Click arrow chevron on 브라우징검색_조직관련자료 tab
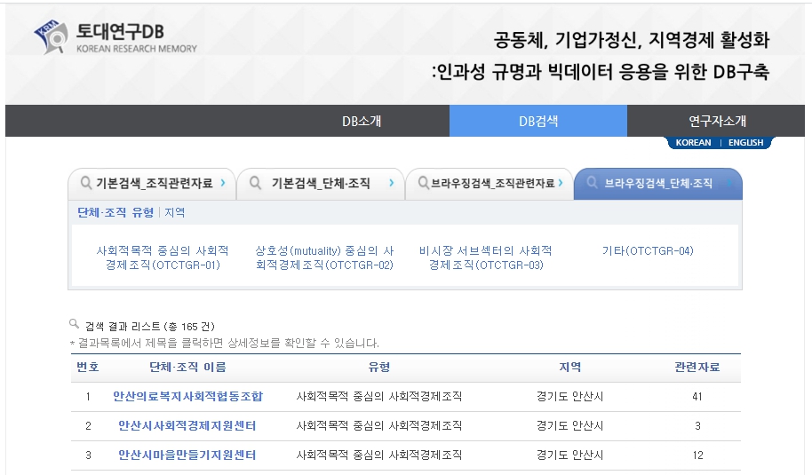The height and width of the screenshot is (475, 812). coord(561,184)
